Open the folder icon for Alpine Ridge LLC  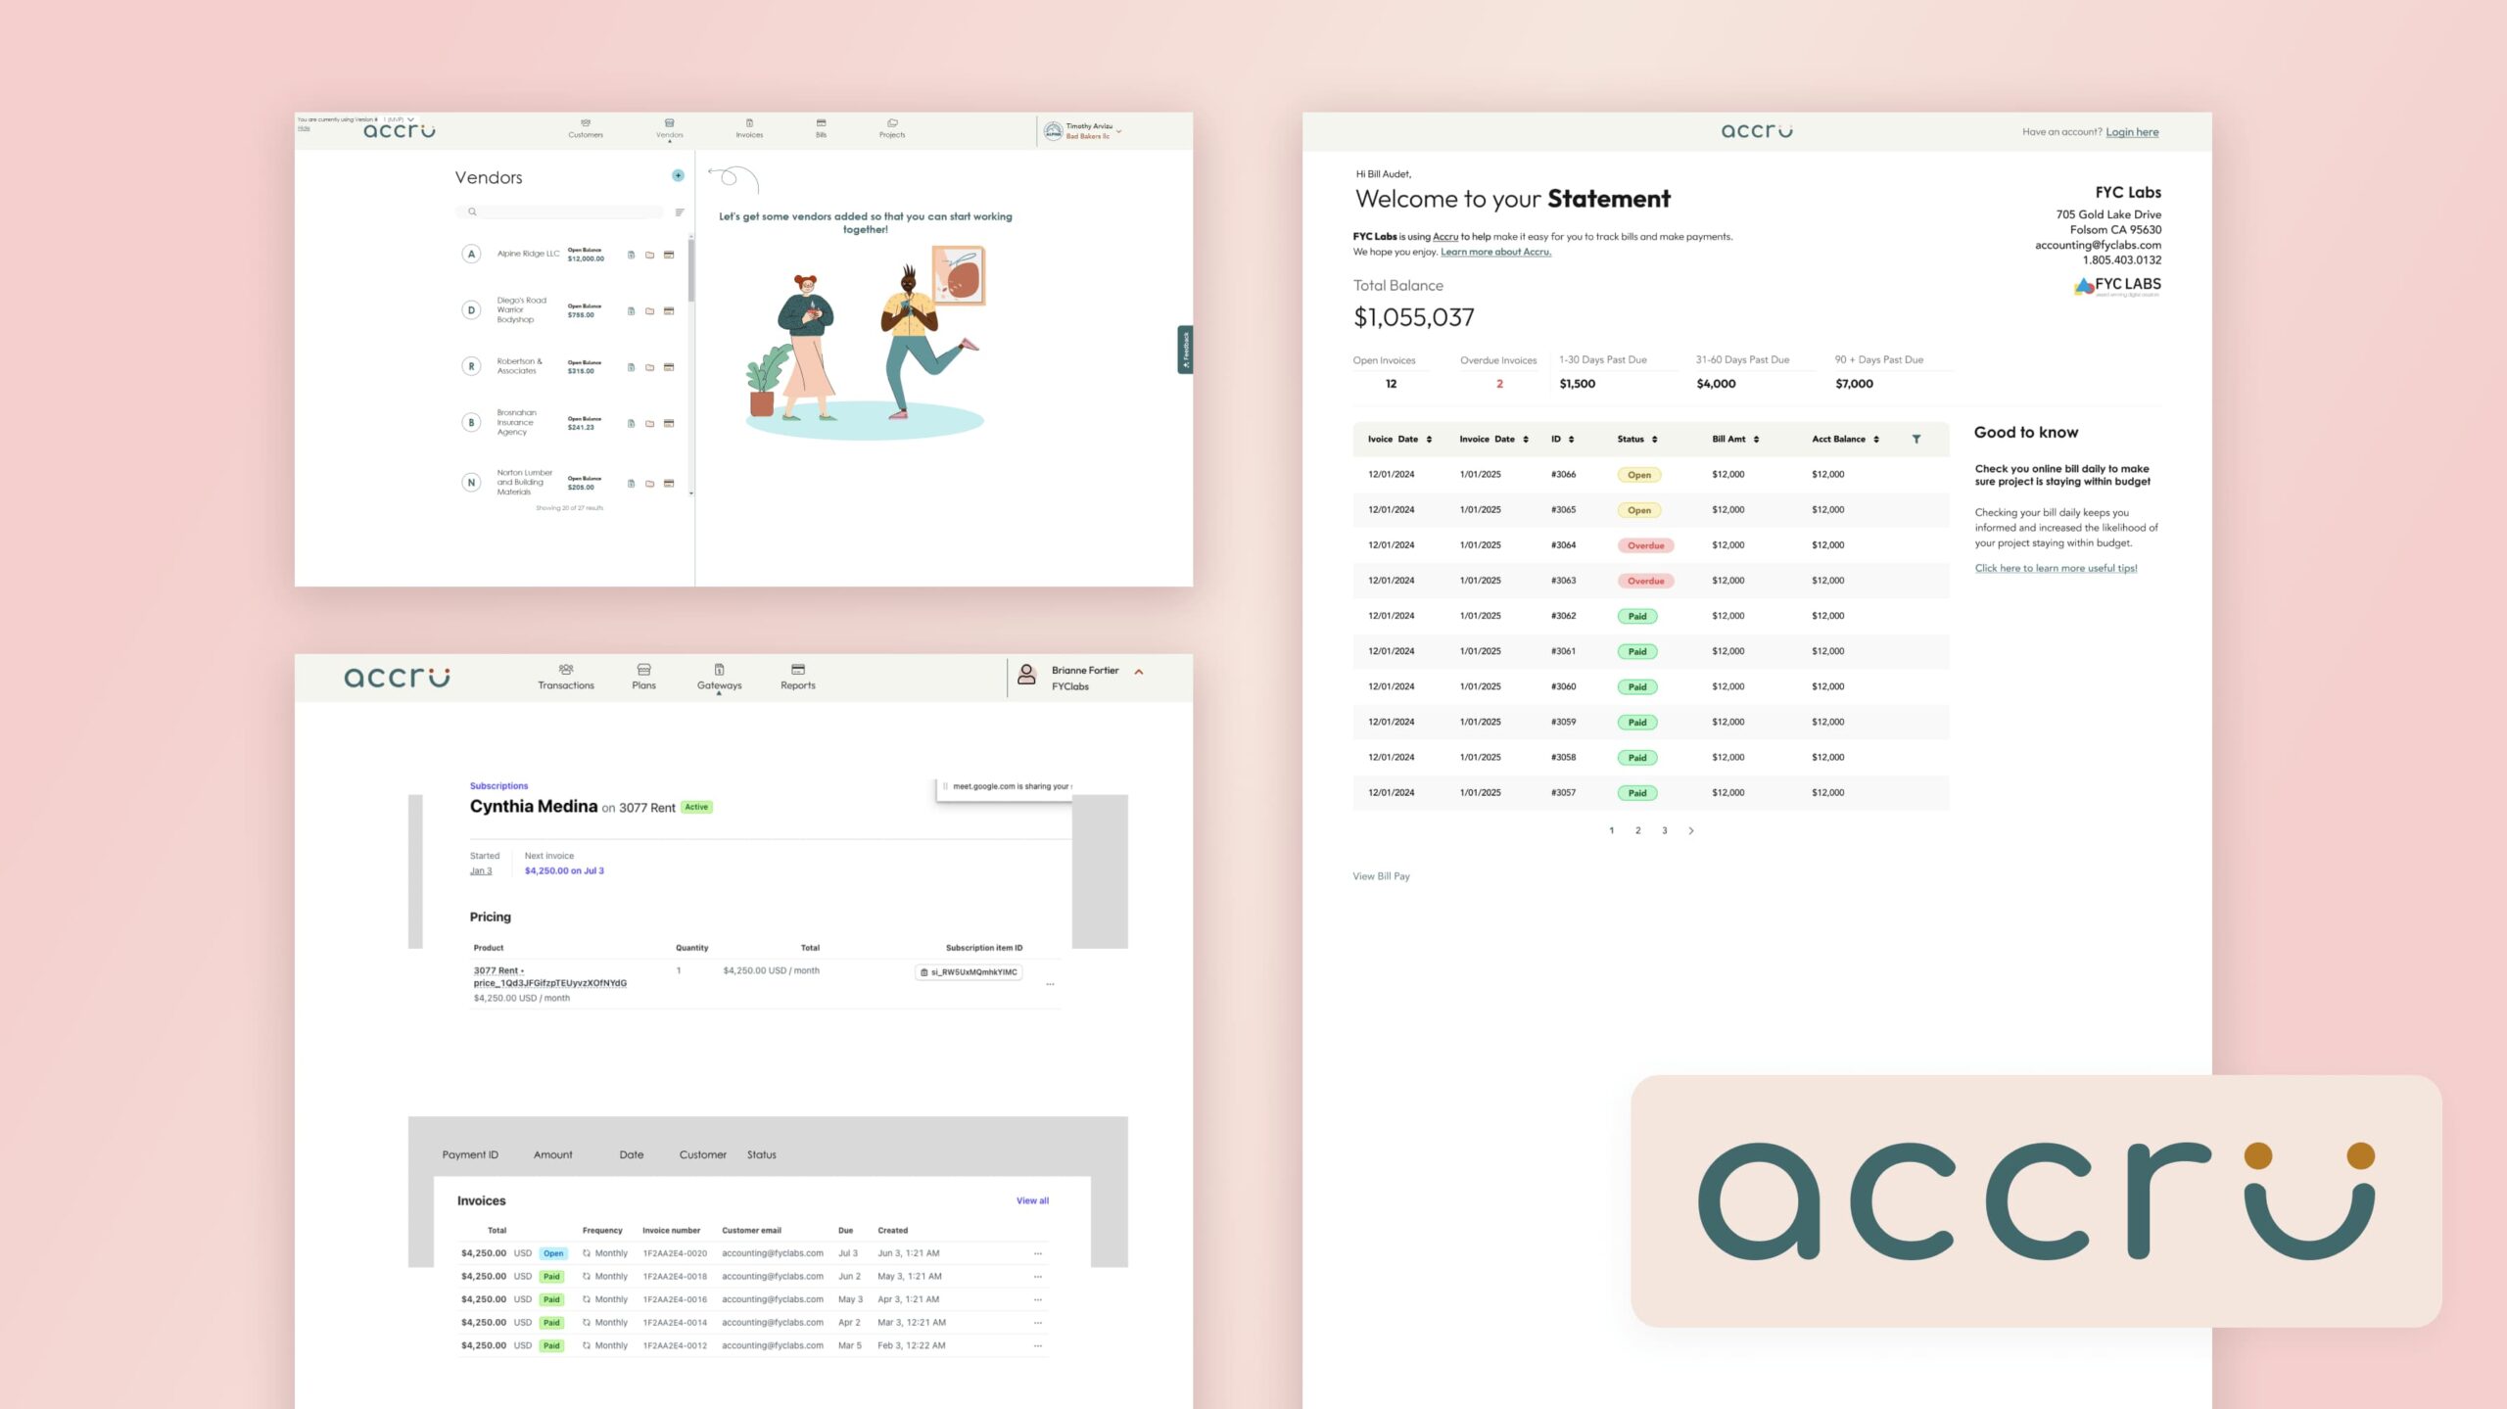[649, 255]
